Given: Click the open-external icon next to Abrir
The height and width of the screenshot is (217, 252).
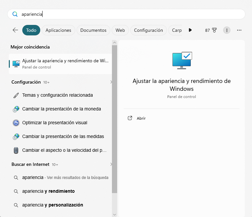Looking at the screenshot, I should click(x=130, y=118).
